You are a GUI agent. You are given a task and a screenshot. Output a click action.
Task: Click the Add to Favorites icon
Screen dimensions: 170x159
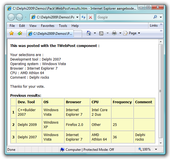[20, 33]
